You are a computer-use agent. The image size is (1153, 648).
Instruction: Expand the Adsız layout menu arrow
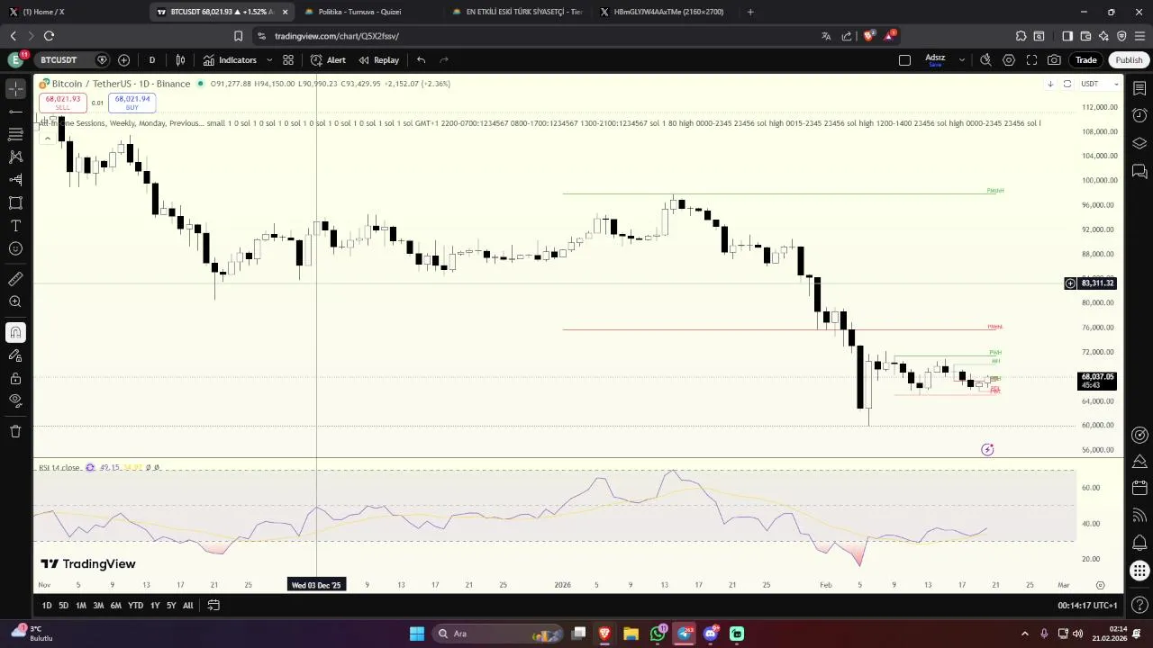(962, 60)
